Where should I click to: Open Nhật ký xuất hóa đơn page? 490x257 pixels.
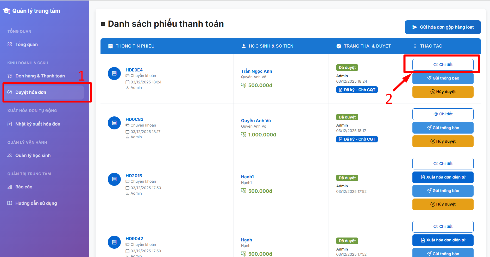37,124
